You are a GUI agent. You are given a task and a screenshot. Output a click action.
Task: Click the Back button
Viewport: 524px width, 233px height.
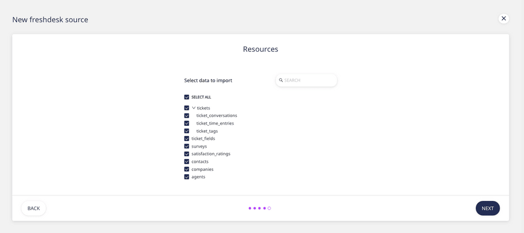pos(33,209)
